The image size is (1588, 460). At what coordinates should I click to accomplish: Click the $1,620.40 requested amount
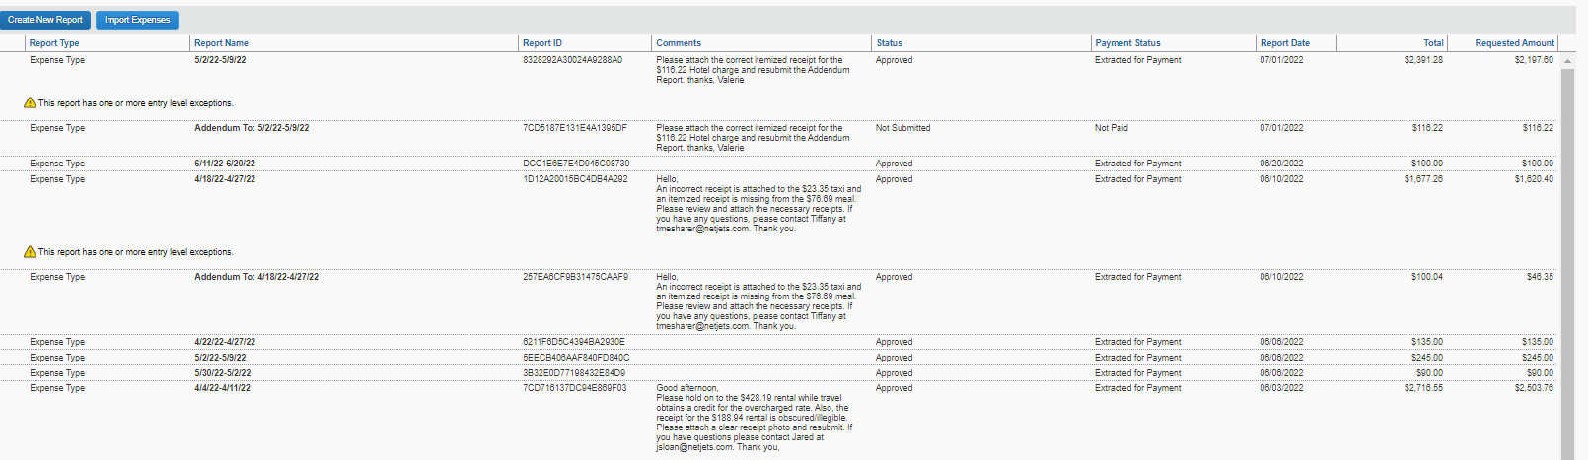[x=1534, y=179]
